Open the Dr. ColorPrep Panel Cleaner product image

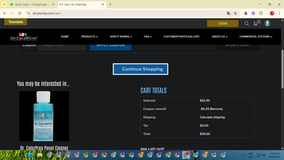tap(44, 116)
